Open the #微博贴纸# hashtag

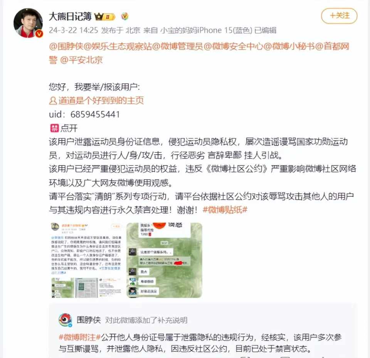(225, 209)
